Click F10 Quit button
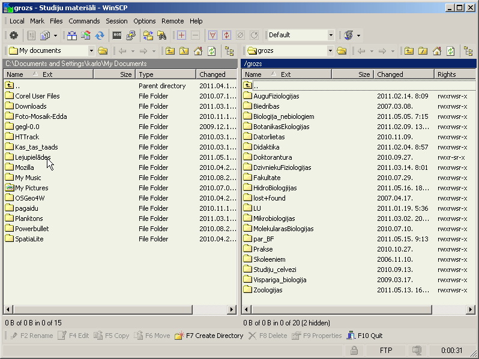Screen dimensions: 479x359 (364, 336)
